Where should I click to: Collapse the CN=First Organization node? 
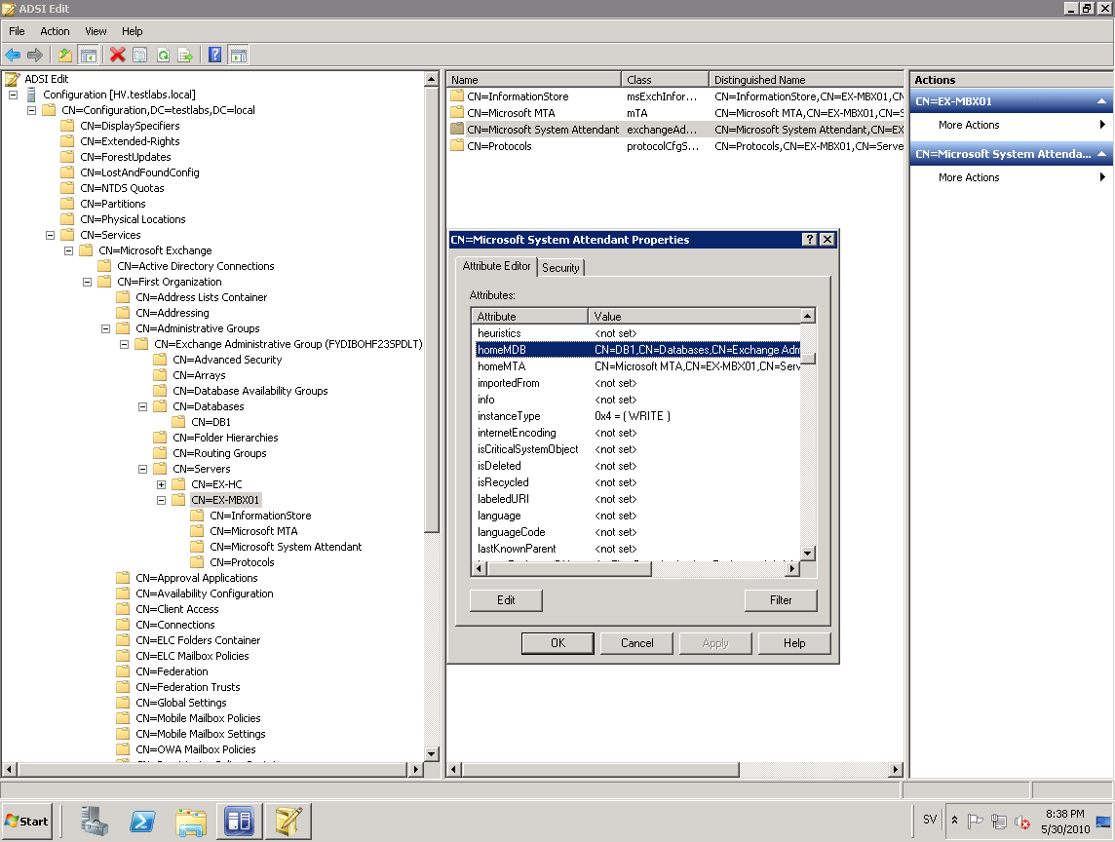[x=87, y=282]
